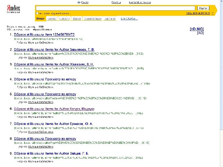
Task: Open Items for Author Железняк, В. Н.
Action: click(x=54, y=64)
